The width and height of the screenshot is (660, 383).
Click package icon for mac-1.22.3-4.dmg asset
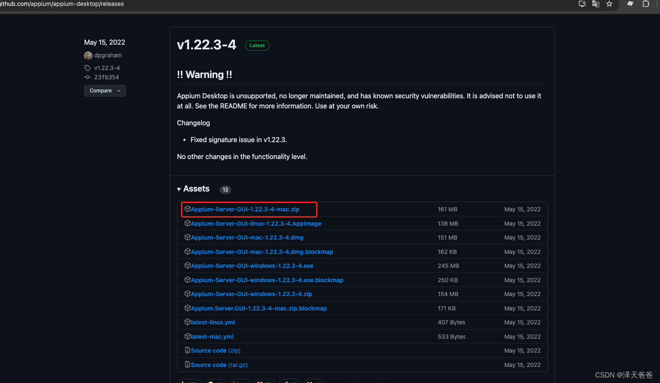188,237
